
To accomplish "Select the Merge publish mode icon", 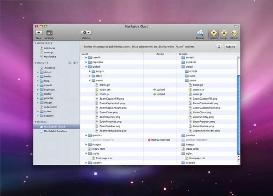I will click(224, 33).
